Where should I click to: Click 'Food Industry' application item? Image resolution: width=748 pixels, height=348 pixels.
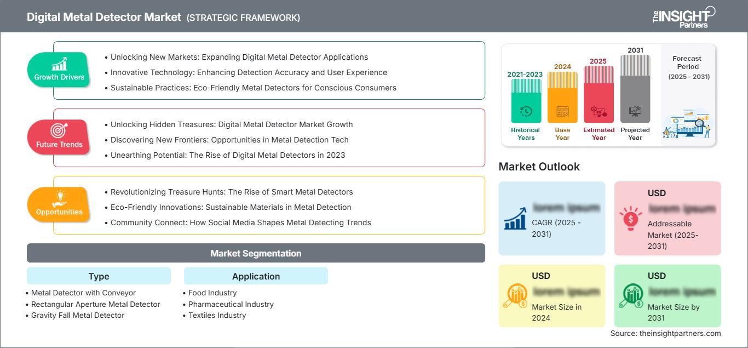coord(212,293)
